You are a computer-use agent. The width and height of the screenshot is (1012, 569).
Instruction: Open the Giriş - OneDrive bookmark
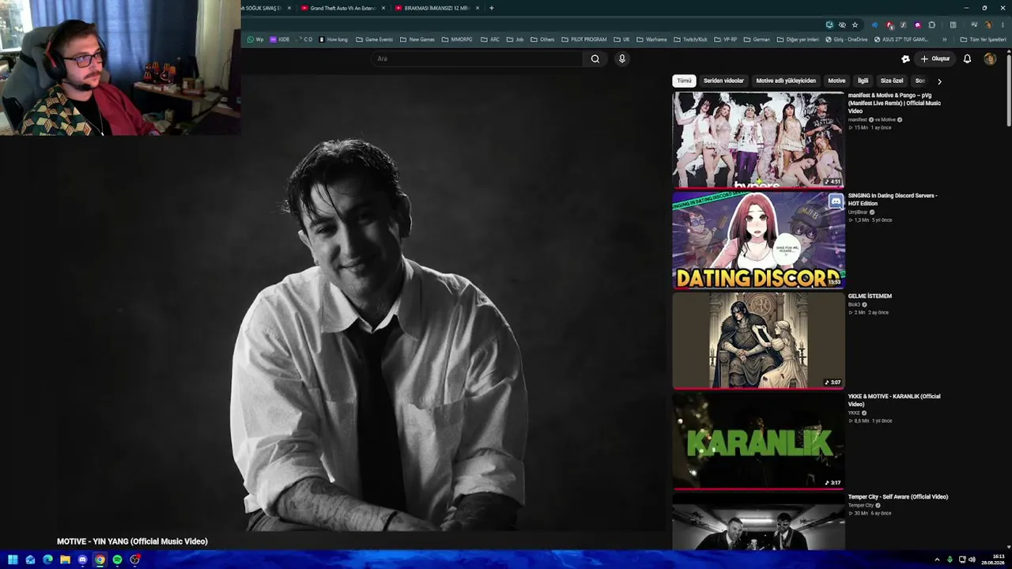[x=846, y=40]
